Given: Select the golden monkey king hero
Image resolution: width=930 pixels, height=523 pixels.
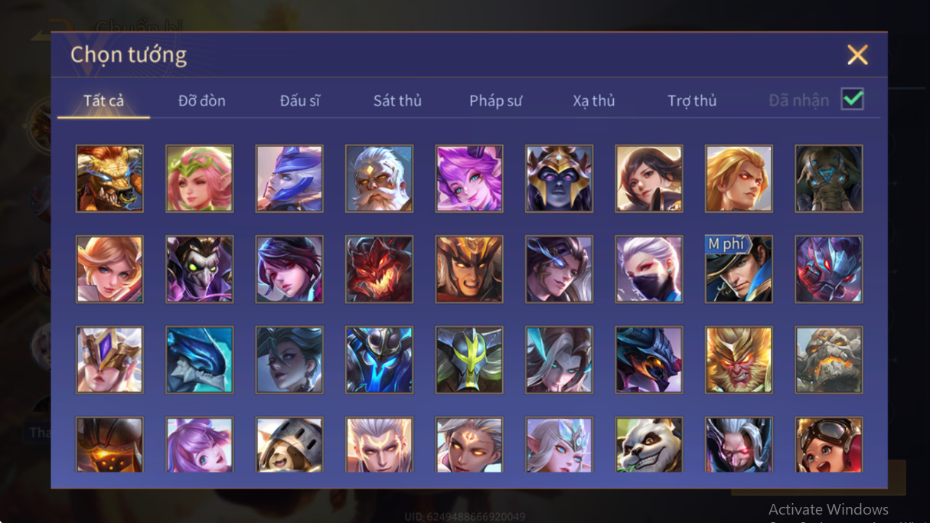Looking at the screenshot, I should [x=739, y=360].
